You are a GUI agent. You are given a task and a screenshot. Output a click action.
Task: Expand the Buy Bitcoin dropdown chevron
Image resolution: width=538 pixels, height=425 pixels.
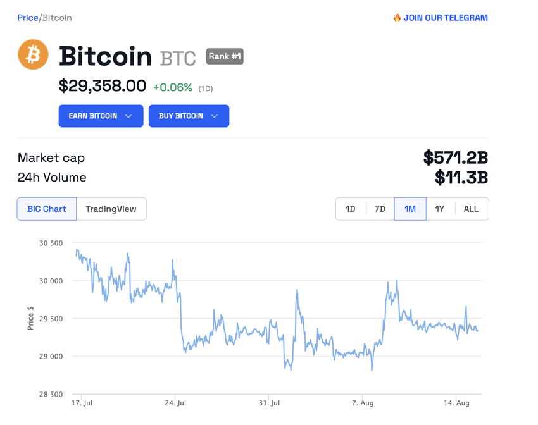click(214, 116)
